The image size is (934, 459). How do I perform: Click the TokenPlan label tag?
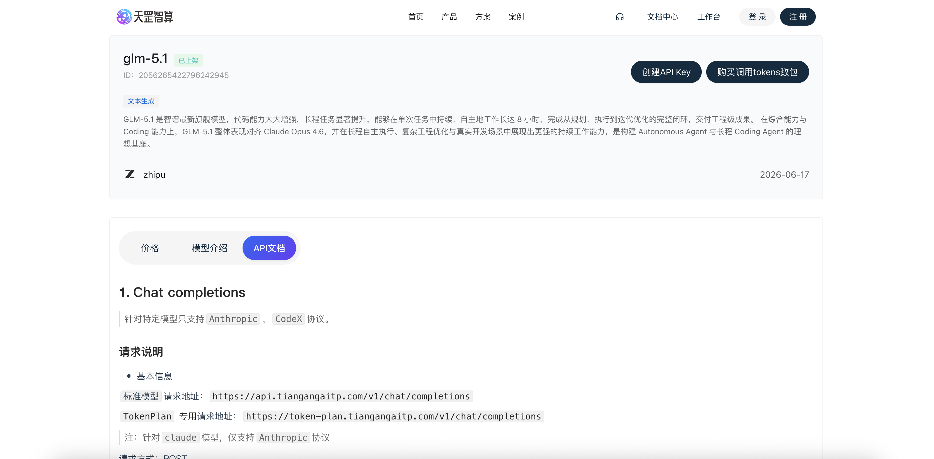(x=147, y=417)
